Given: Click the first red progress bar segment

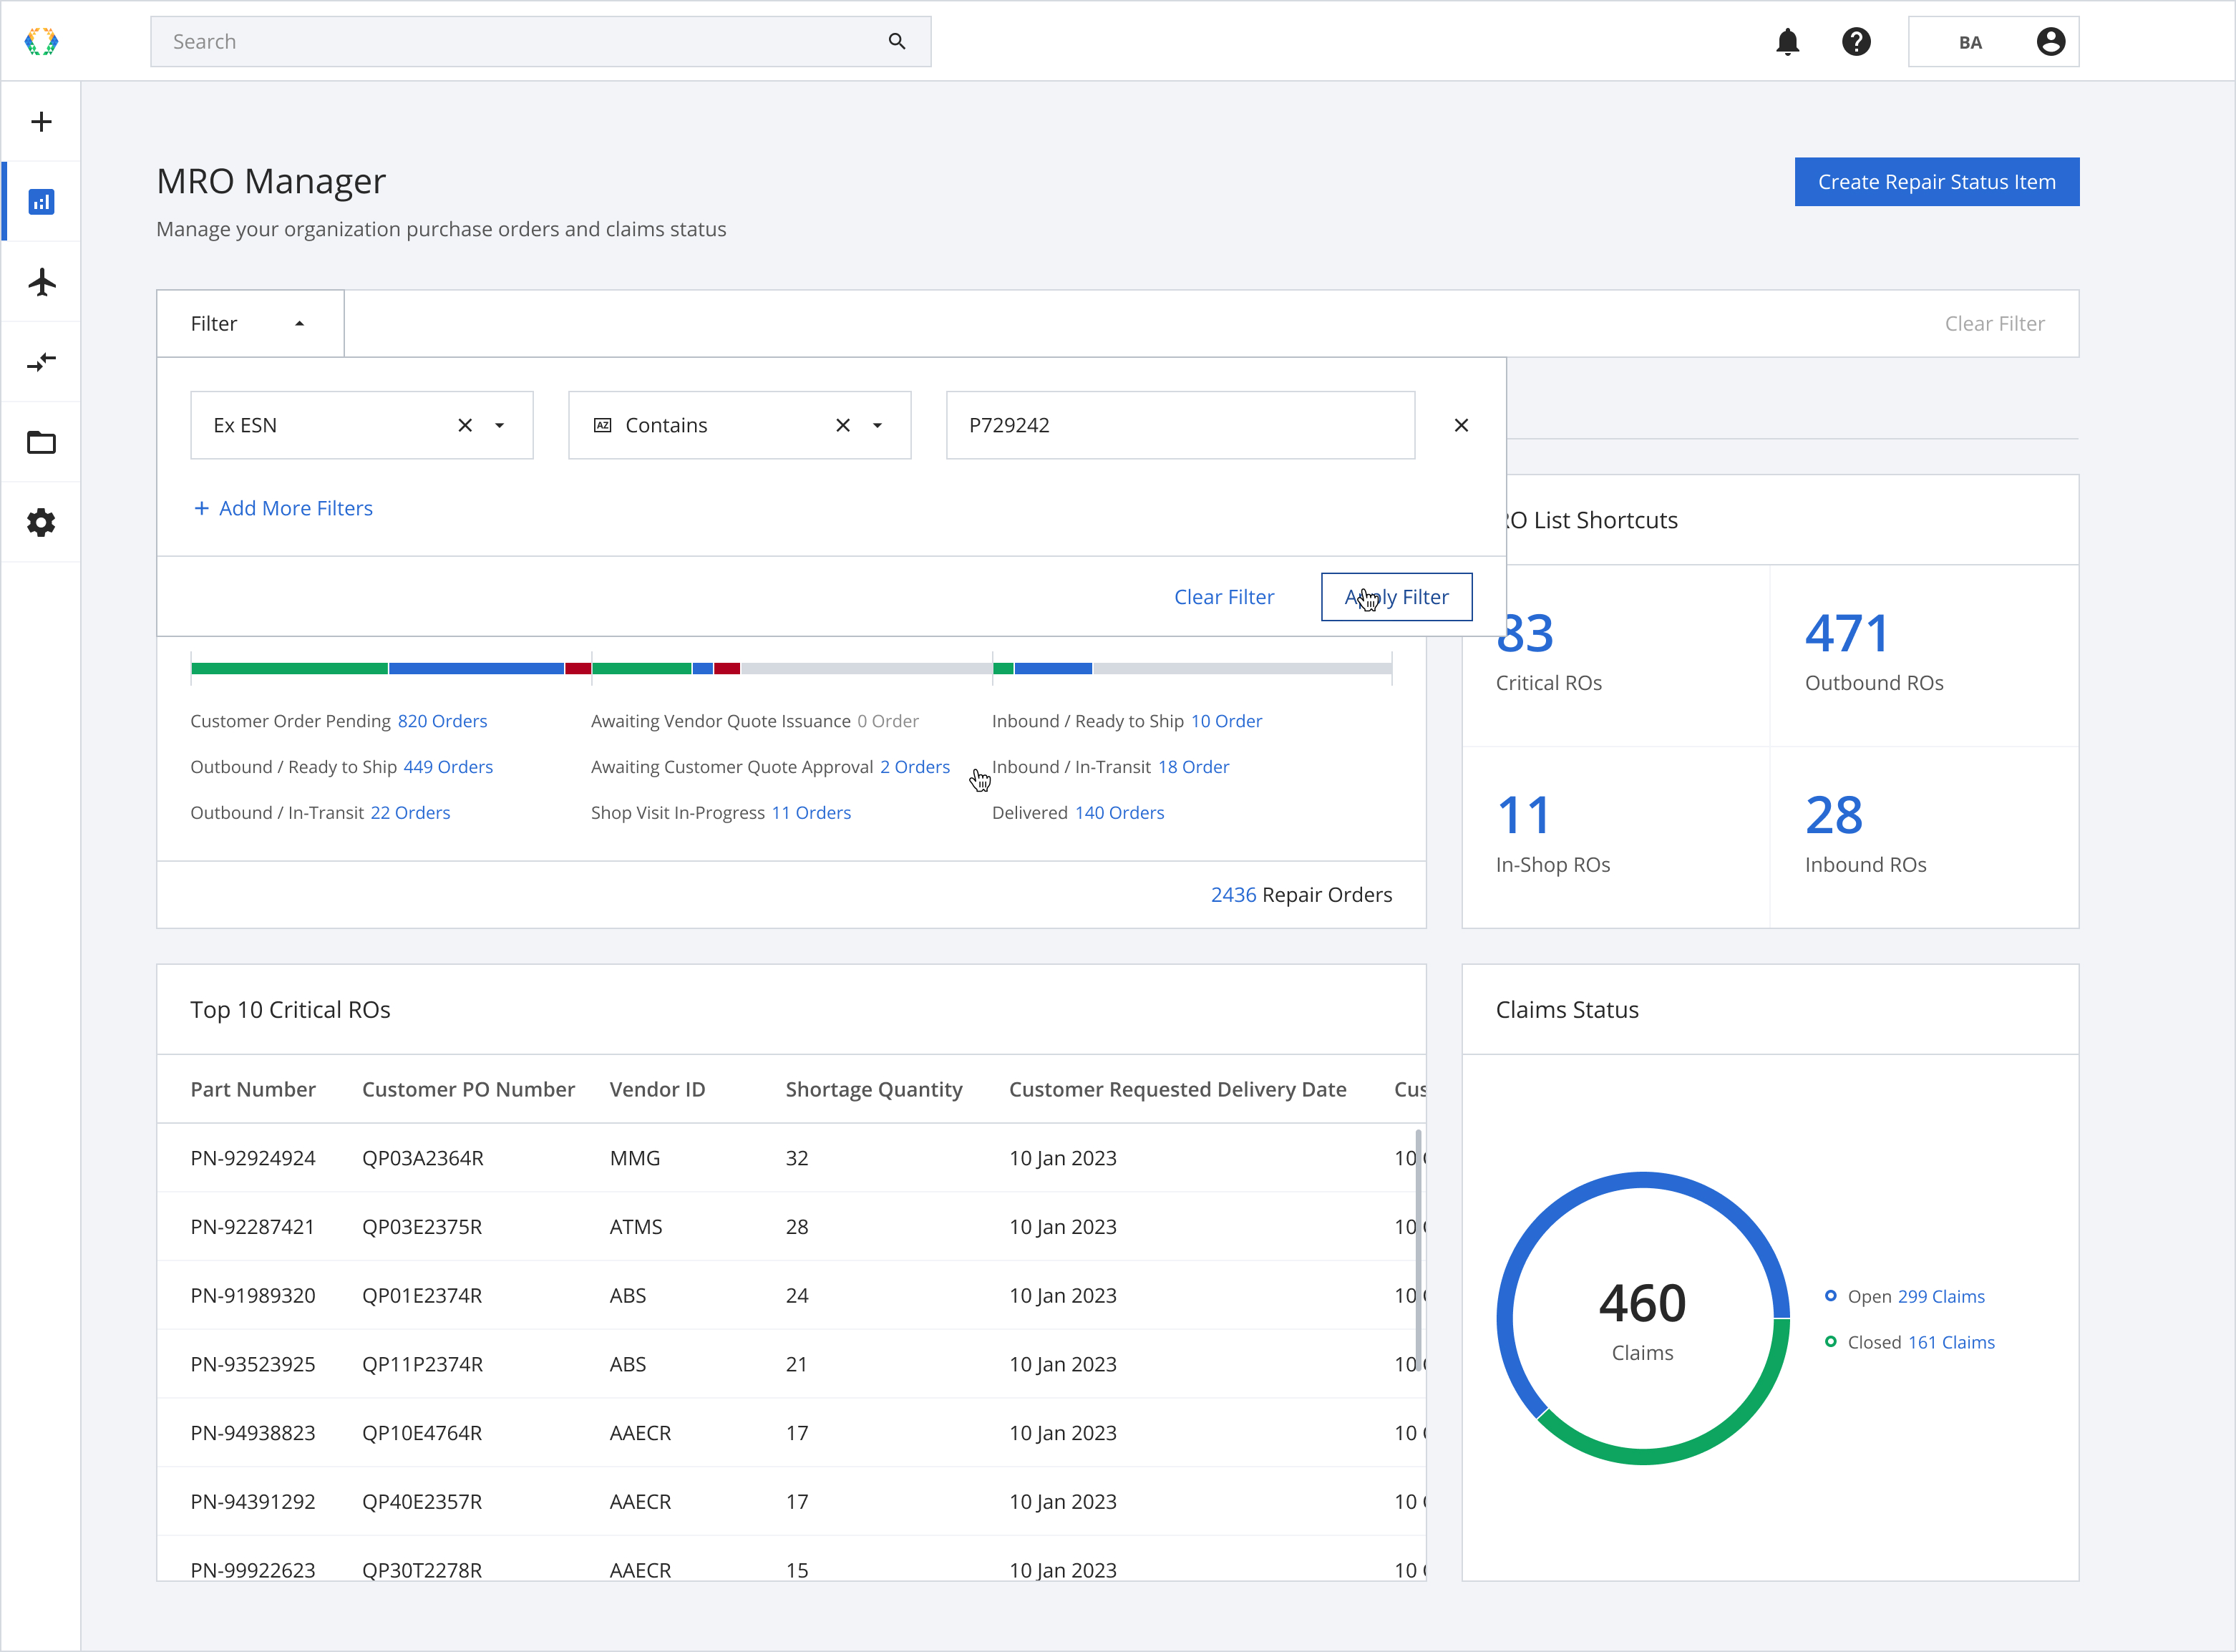Looking at the screenshot, I should (x=578, y=668).
